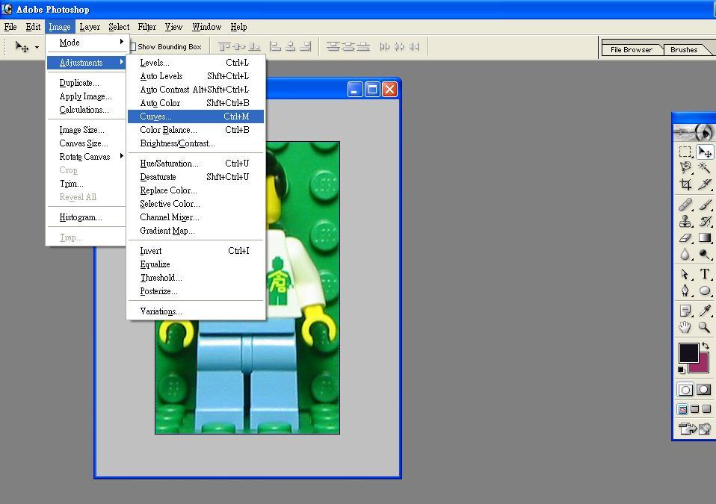Select the Dodge tool
This screenshot has height=504, width=716.
point(705,254)
